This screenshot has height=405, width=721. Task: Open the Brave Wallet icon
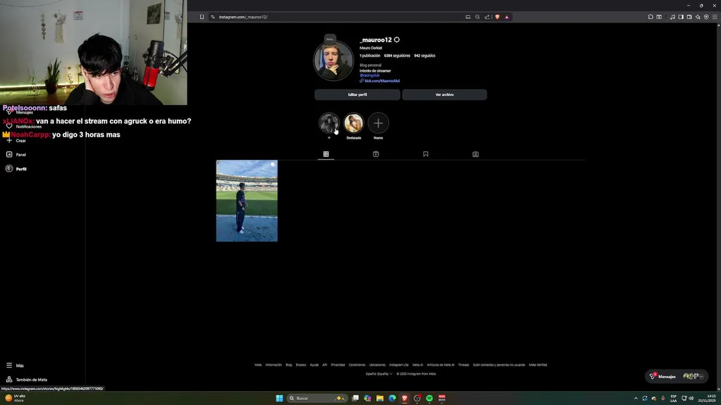point(689,17)
